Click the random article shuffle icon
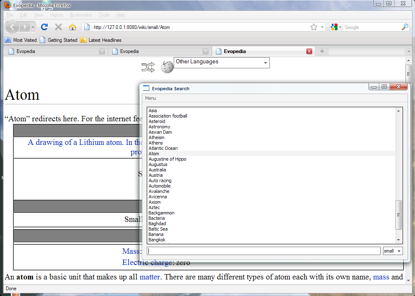This screenshot has height=296, width=415. point(148,67)
